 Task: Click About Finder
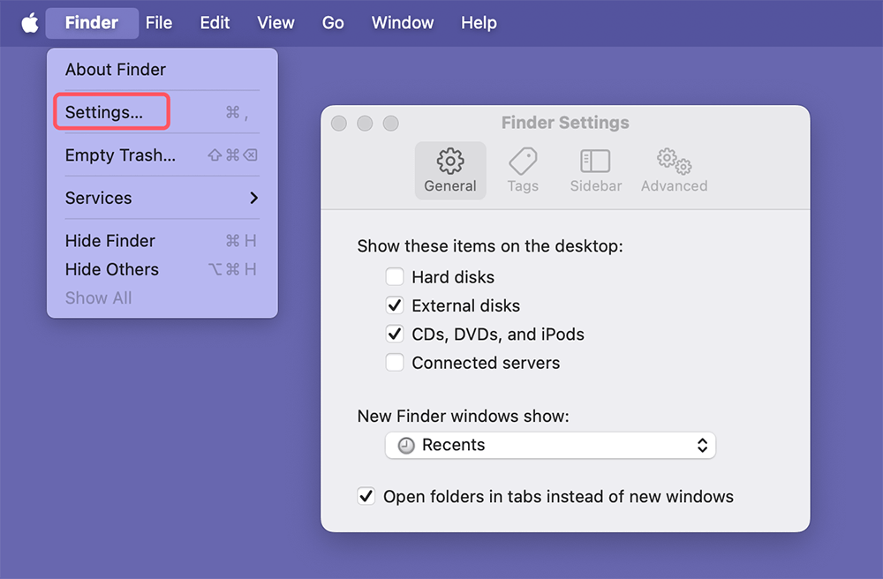click(x=116, y=69)
